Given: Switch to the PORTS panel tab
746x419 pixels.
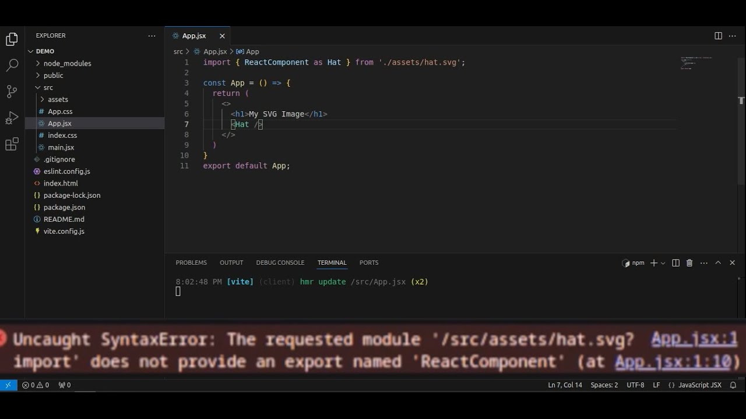Looking at the screenshot, I should [369, 263].
